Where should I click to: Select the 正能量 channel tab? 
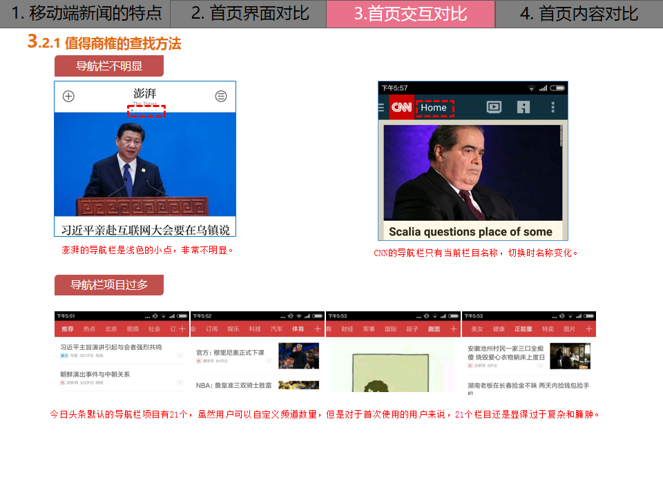[x=523, y=329]
